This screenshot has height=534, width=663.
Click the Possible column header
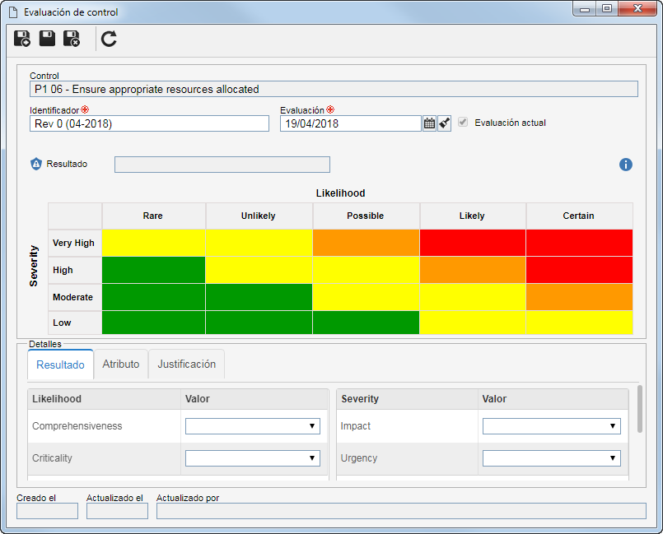[366, 216]
